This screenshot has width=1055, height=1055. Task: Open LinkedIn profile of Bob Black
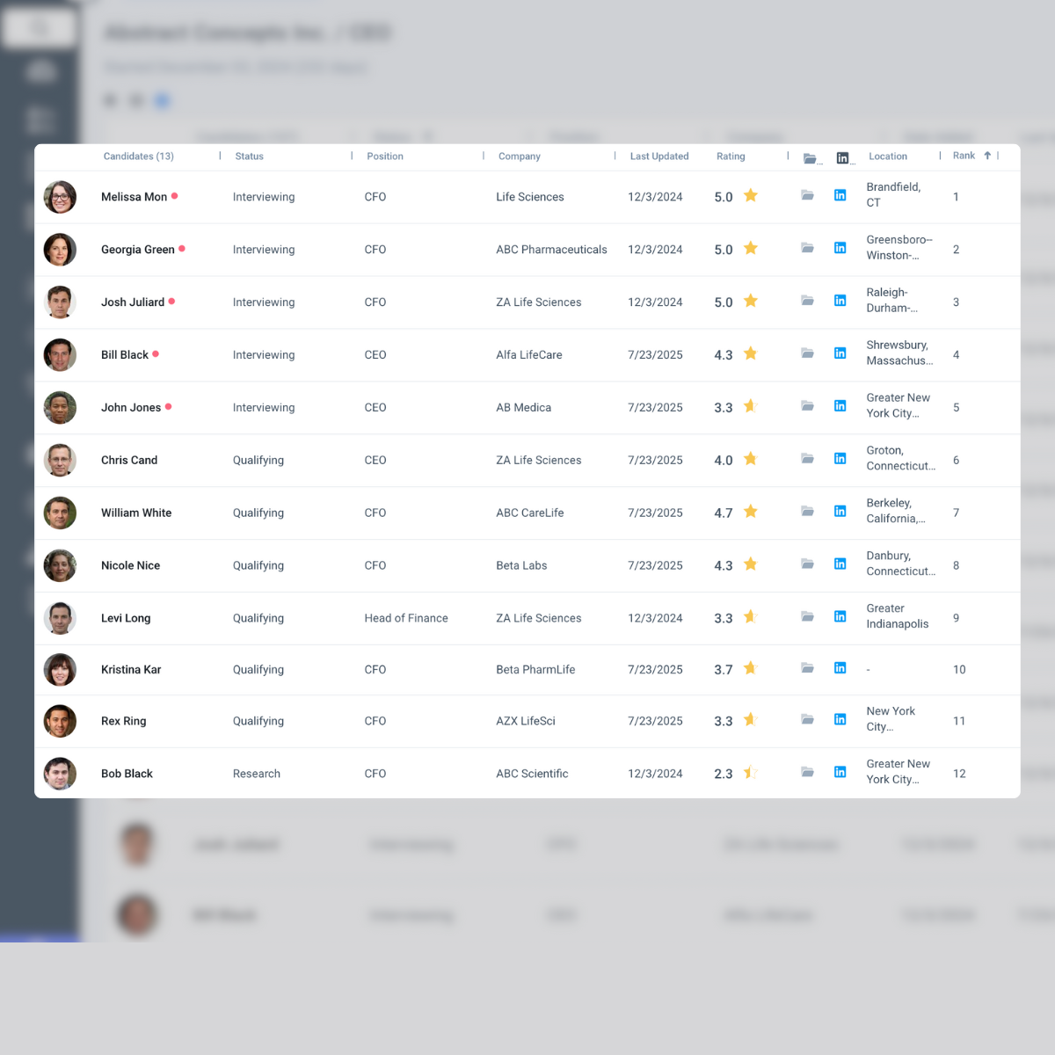(840, 772)
